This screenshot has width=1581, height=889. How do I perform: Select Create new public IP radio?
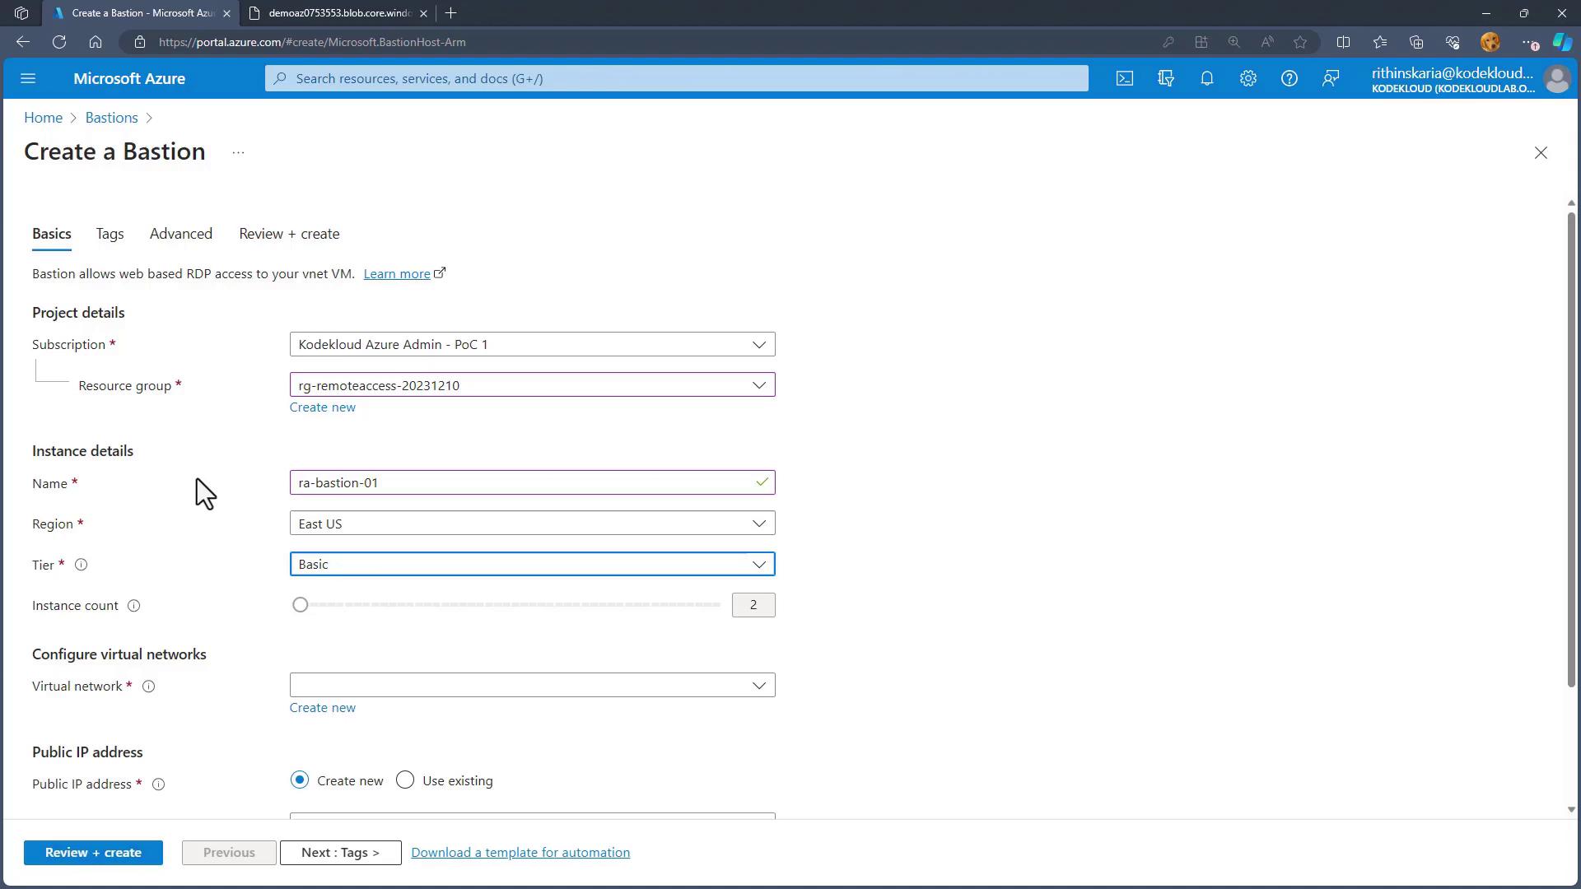point(300,780)
